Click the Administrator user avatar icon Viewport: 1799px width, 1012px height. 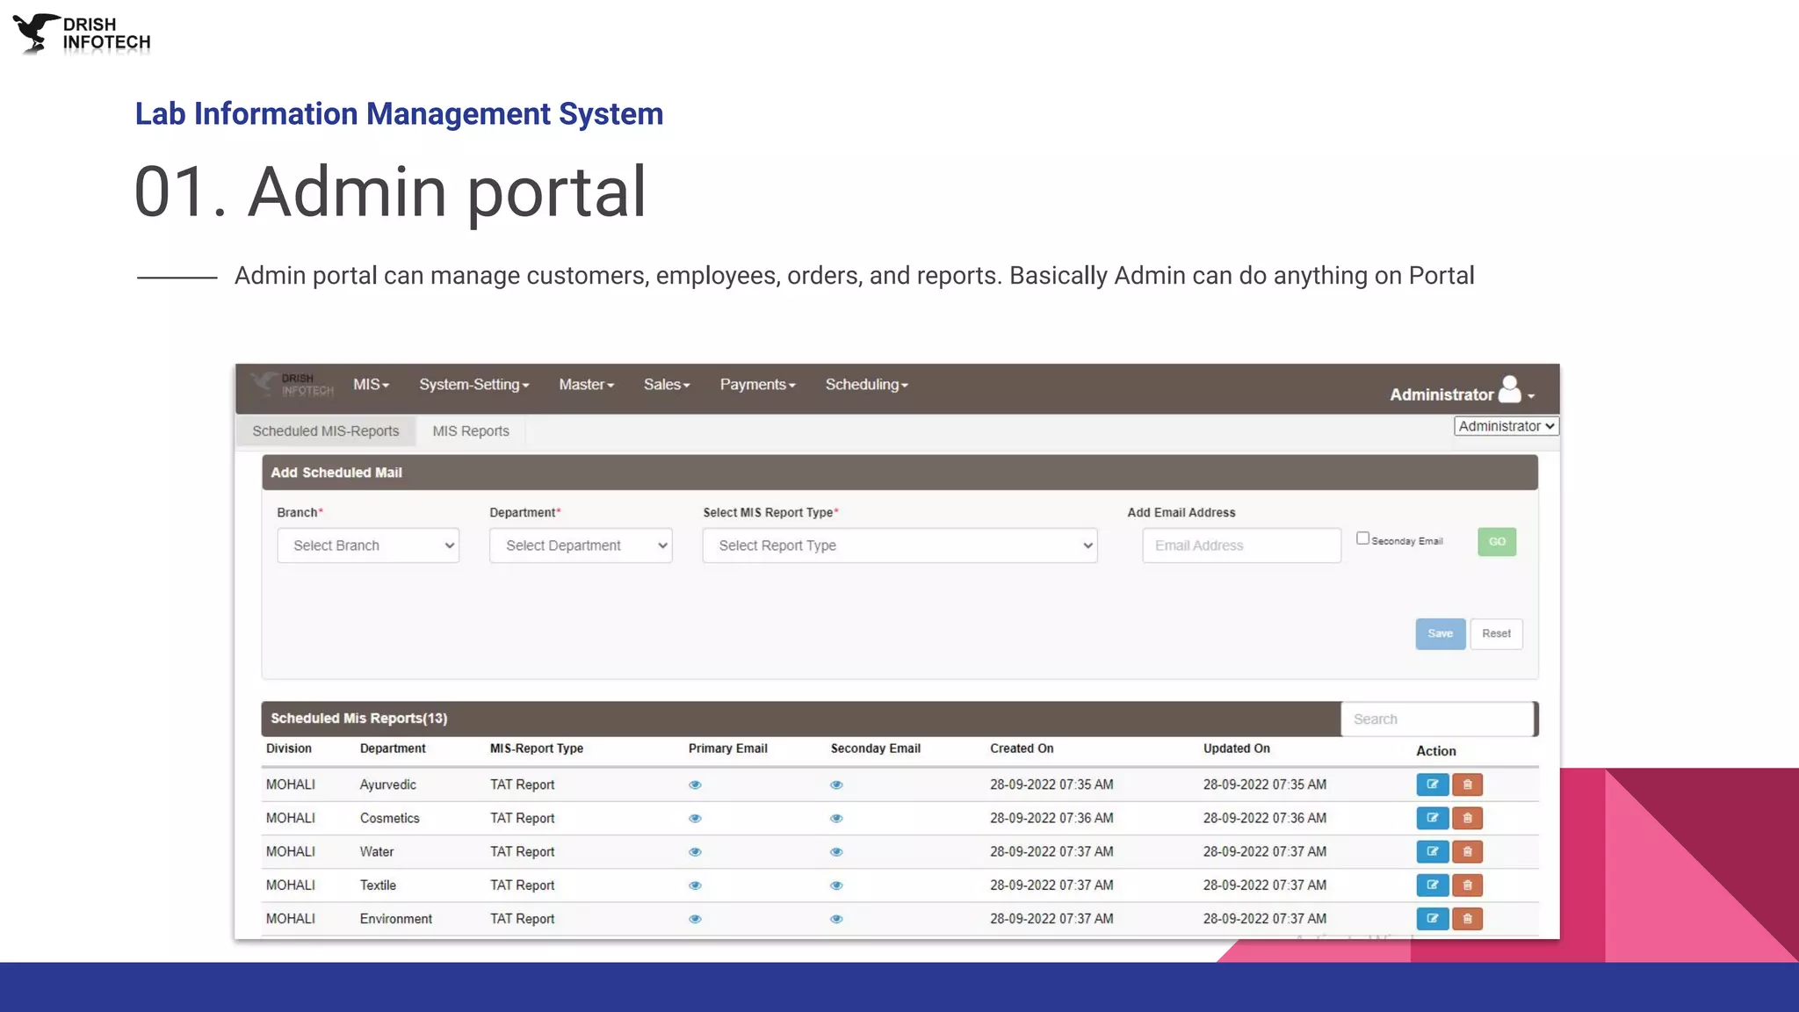tap(1509, 389)
